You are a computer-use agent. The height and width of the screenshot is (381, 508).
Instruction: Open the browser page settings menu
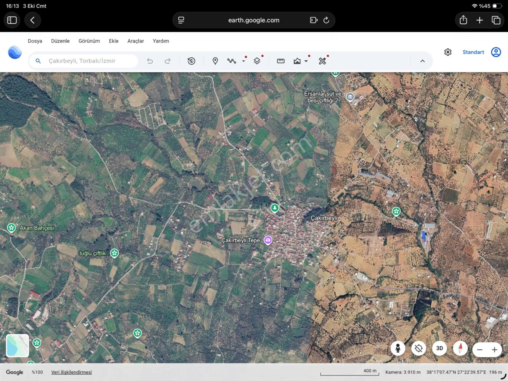[x=181, y=20]
